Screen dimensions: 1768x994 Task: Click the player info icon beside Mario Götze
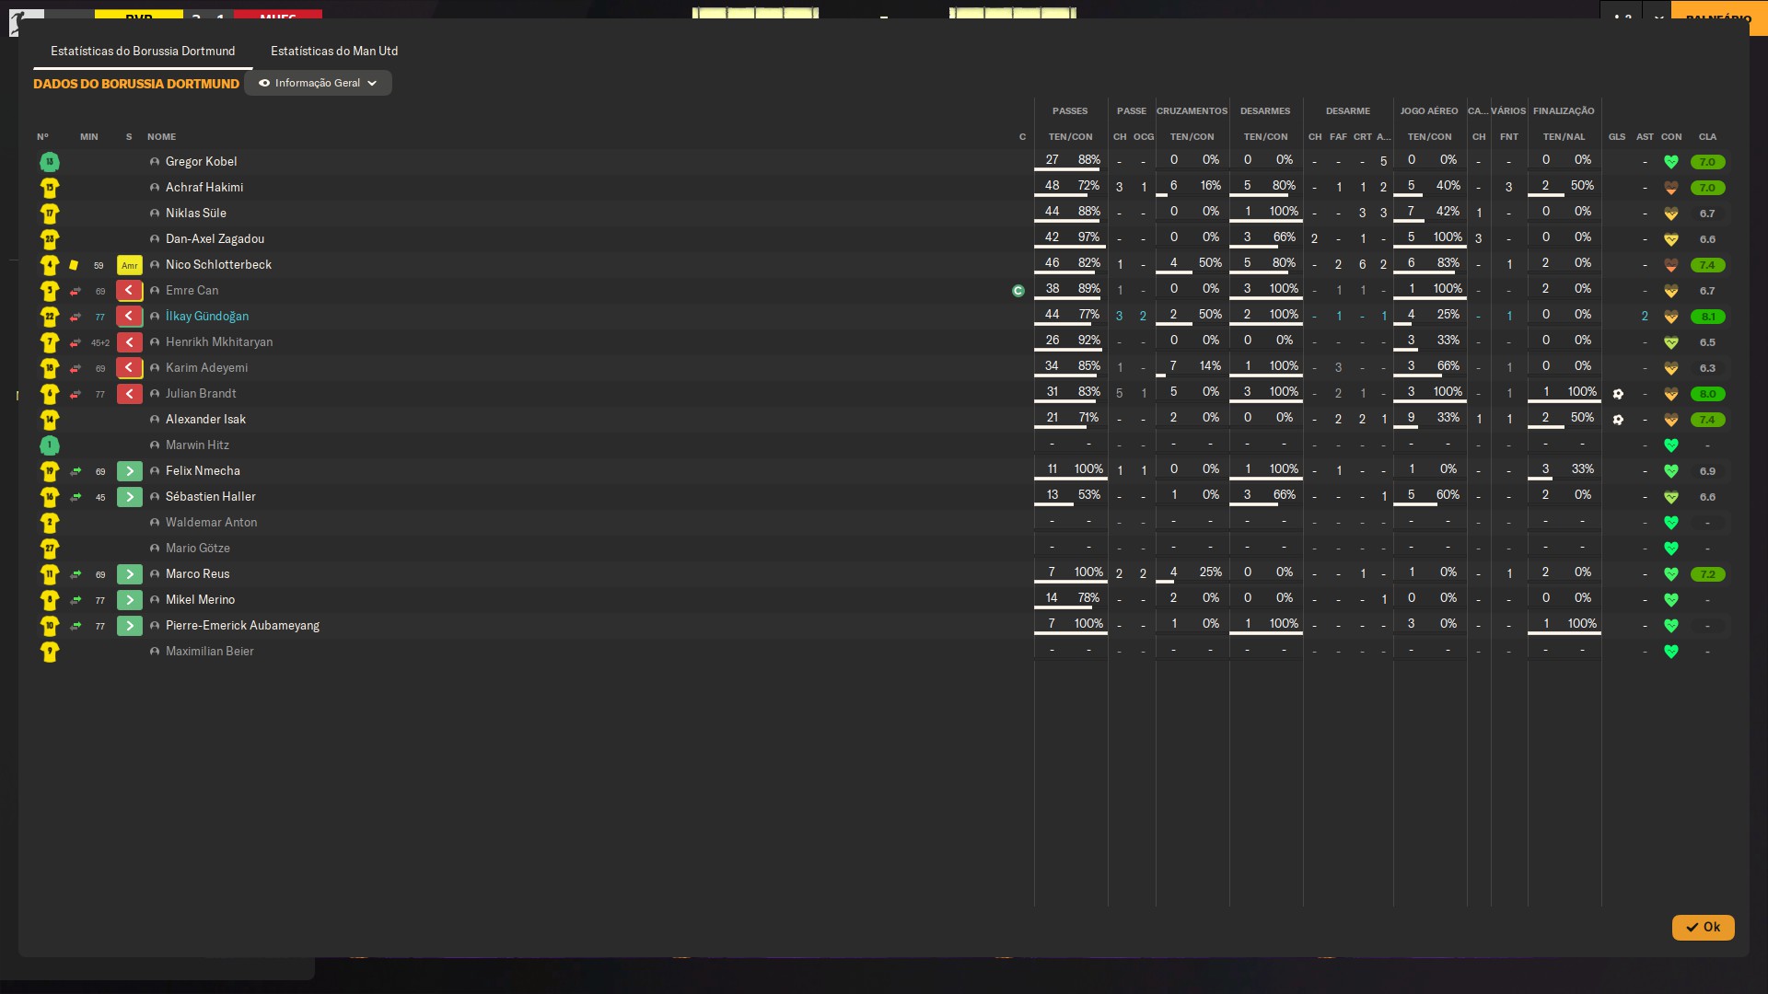(155, 549)
